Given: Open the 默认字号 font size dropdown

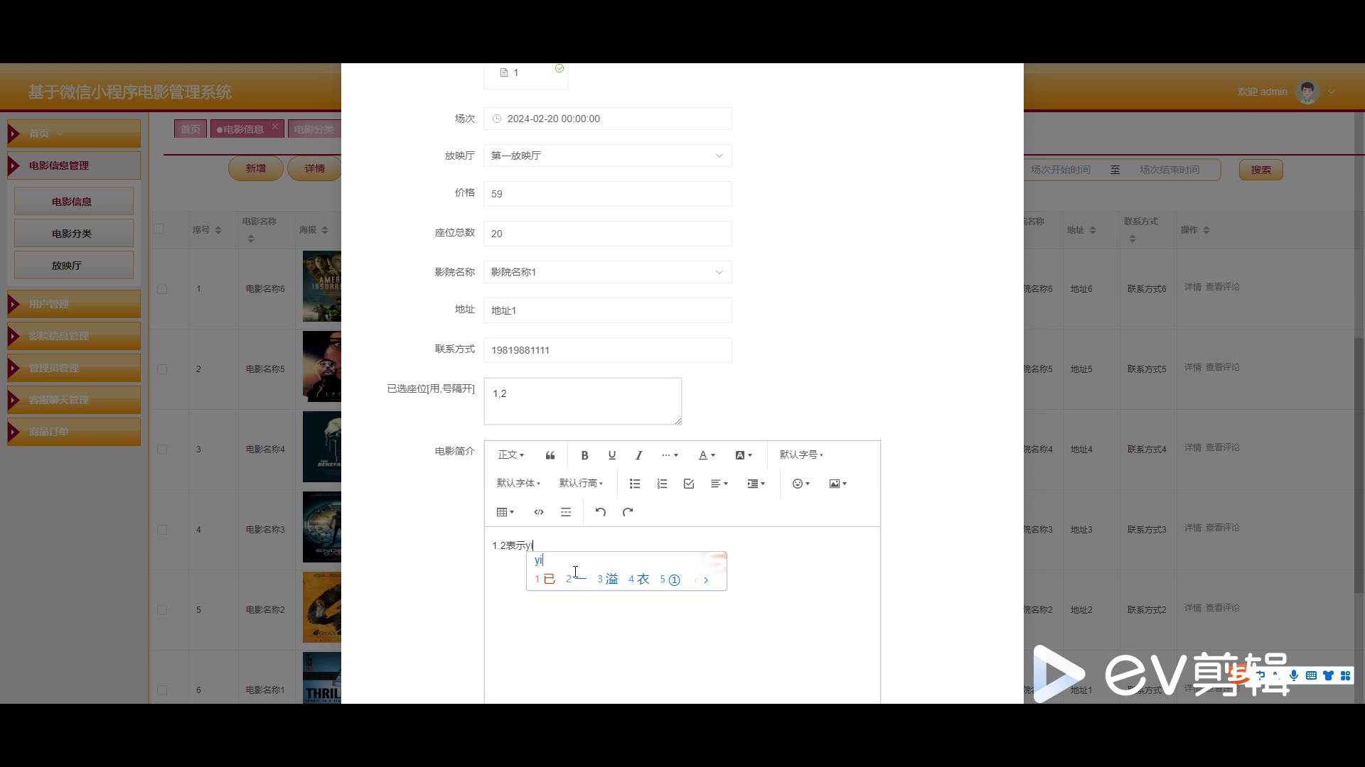Looking at the screenshot, I should pyautogui.click(x=801, y=455).
